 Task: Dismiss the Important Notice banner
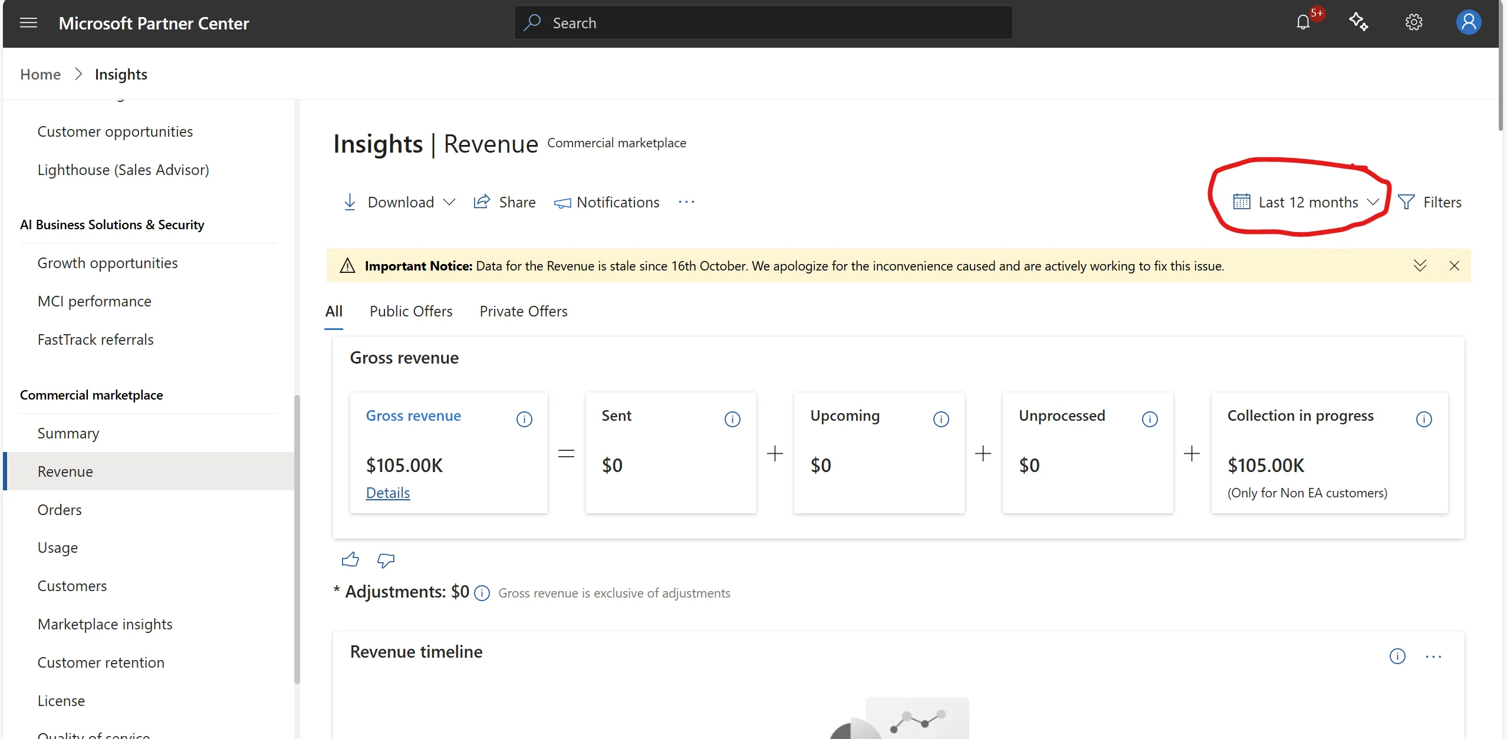click(x=1455, y=266)
